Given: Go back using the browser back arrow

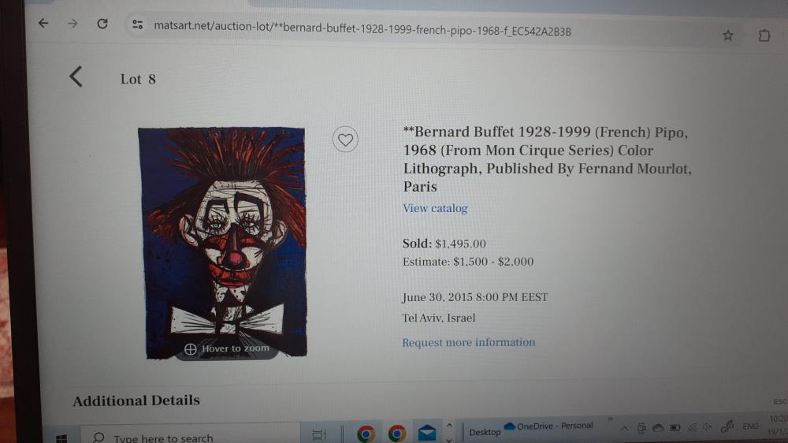Looking at the screenshot, I should (43, 23).
